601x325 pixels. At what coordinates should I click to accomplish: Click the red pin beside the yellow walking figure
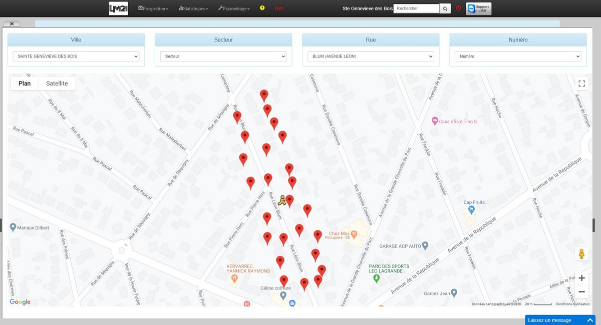pyautogui.click(x=289, y=200)
